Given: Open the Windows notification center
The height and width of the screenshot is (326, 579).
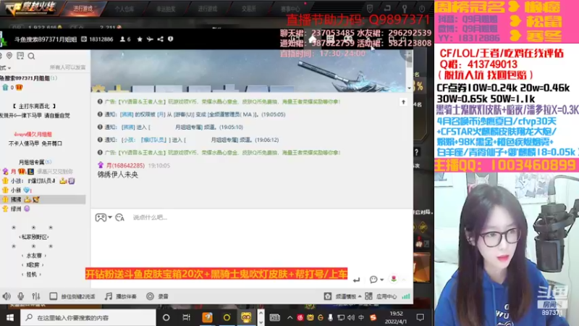Looking at the screenshot, I should (420, 317).
